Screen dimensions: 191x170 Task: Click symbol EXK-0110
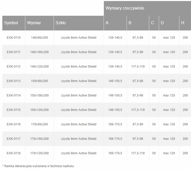tap(14, 38)
